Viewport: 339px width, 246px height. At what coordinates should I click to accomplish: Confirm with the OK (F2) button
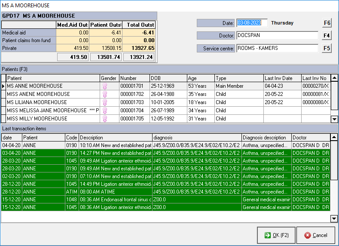[276, 235]
